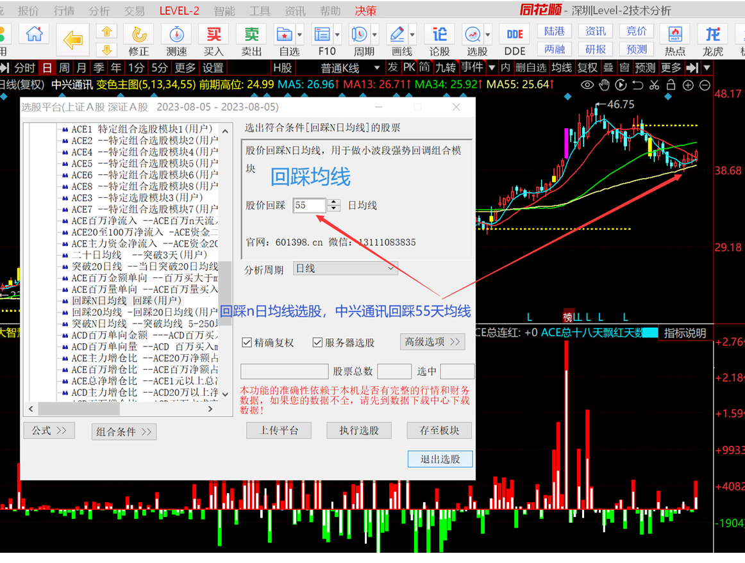Screen dimensions: 745x563
Task: Open the DDE analysis icon
Action: [515, 40]
